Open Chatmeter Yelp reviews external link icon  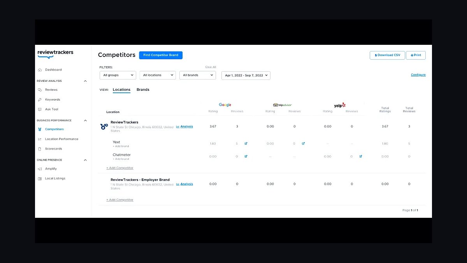(x=361, y=156)
